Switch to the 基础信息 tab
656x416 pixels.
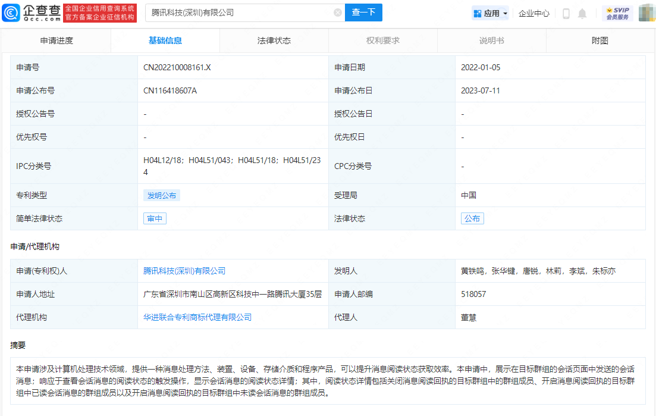coord(165,40)
